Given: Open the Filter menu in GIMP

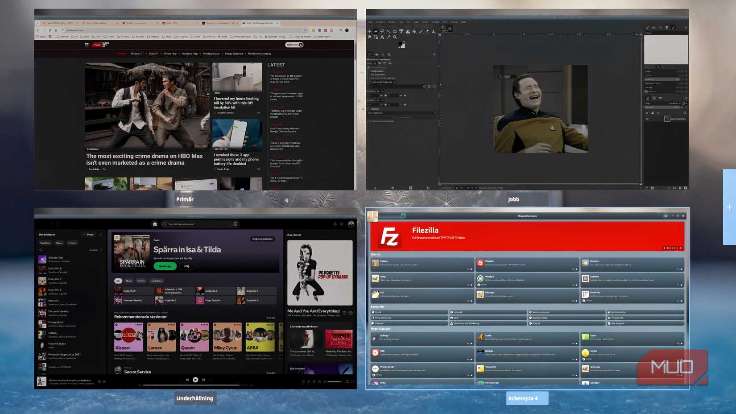Looking at the screenshot, I should tap(444, 21).
